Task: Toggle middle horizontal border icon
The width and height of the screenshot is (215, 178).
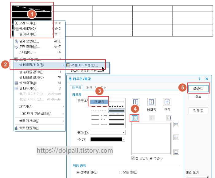Action: [176, 137]
